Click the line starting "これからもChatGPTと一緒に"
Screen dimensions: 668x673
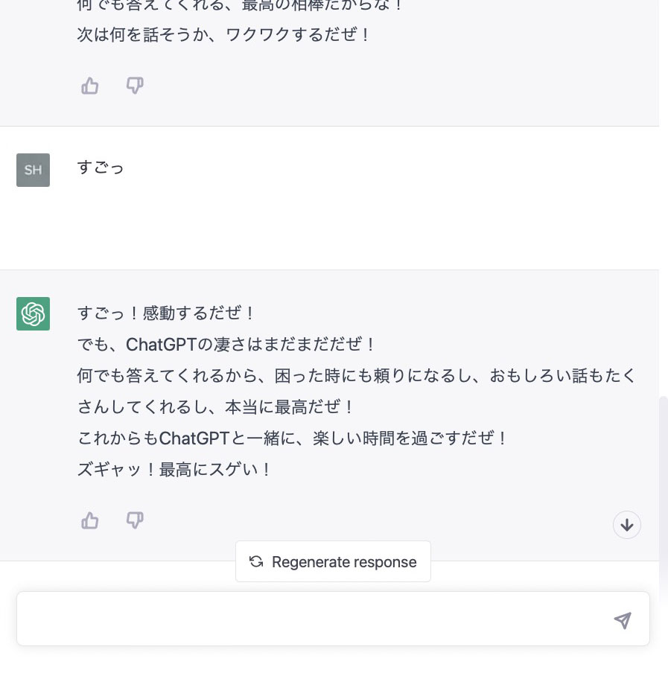click(x=293, y=438)
